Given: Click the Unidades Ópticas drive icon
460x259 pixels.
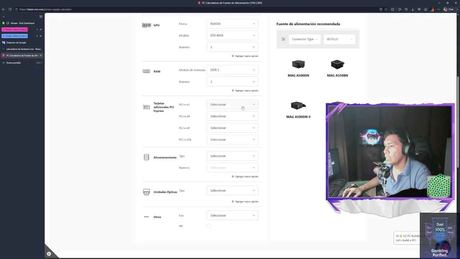Looking at the screenshot, I should [146, 192].
